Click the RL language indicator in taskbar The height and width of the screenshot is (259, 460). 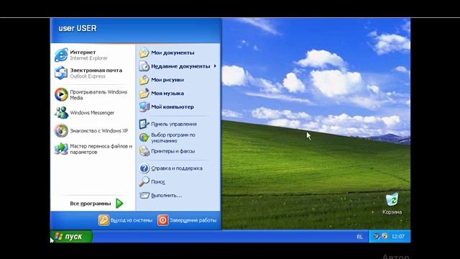pyautogui.click(x=359, y=237)
